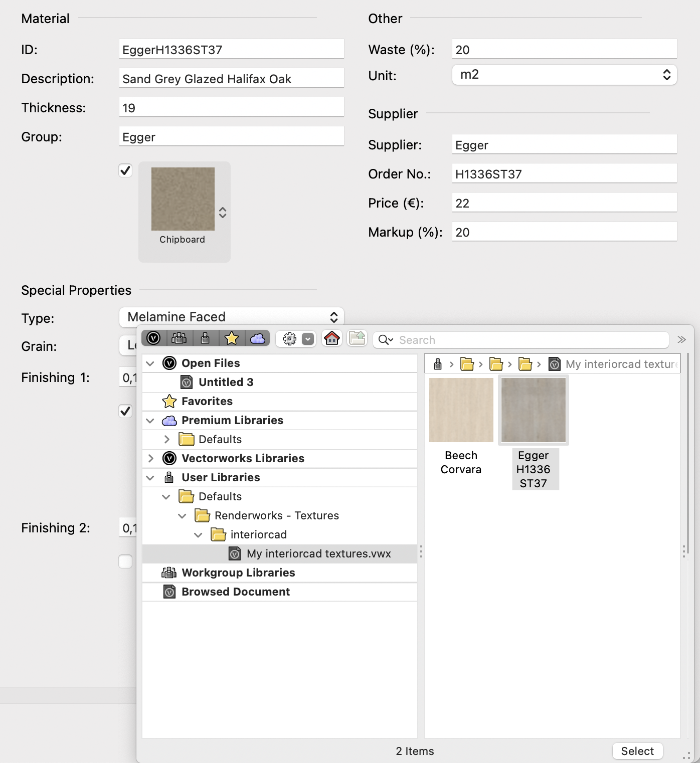The image size is (700, 763).
Task: Click the Finishing 1 value field
Action: pyautogui.click(x=128, y=377)
